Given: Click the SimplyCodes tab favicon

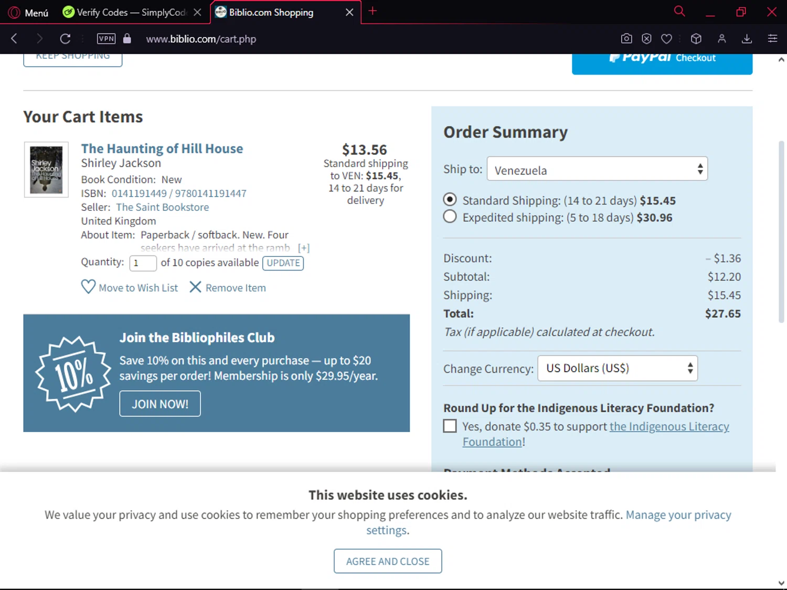Looking at the screenshot, I should (x=68, y=12).
